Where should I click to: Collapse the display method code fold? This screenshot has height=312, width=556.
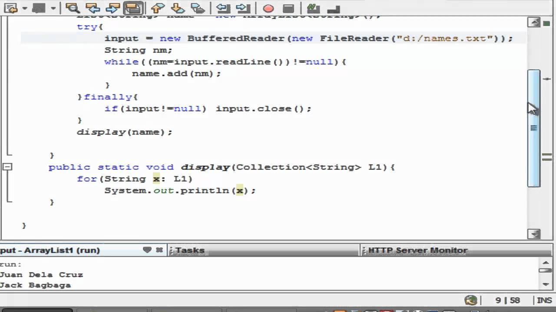pos(8,167)
